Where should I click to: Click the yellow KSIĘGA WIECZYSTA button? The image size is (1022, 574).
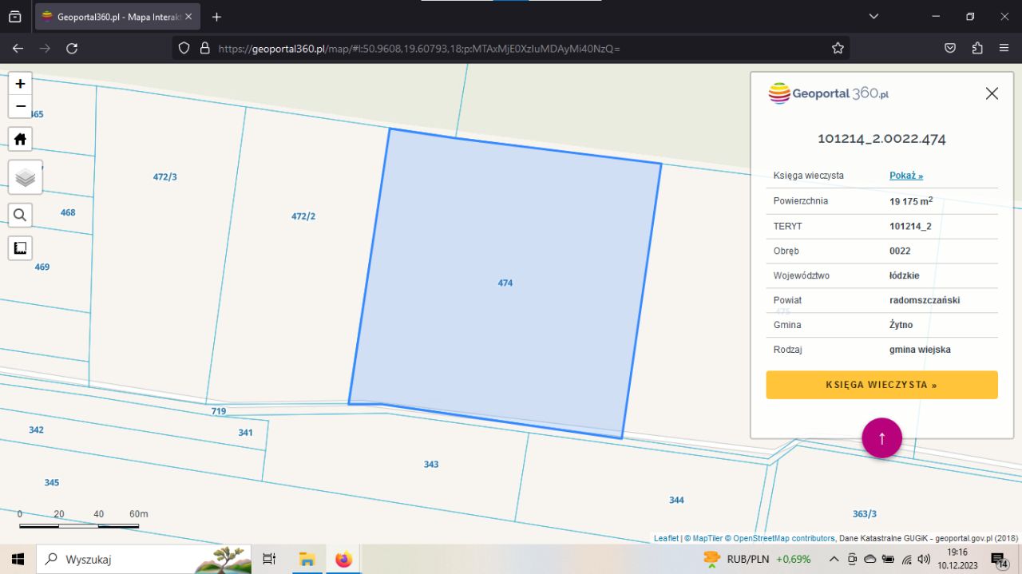pyautogui.click(x=881, y=385)
